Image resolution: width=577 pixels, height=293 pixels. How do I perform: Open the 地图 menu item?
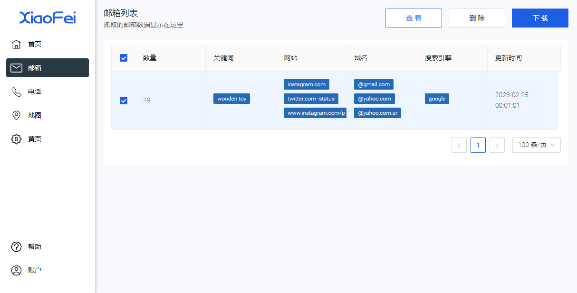(35, 115)
